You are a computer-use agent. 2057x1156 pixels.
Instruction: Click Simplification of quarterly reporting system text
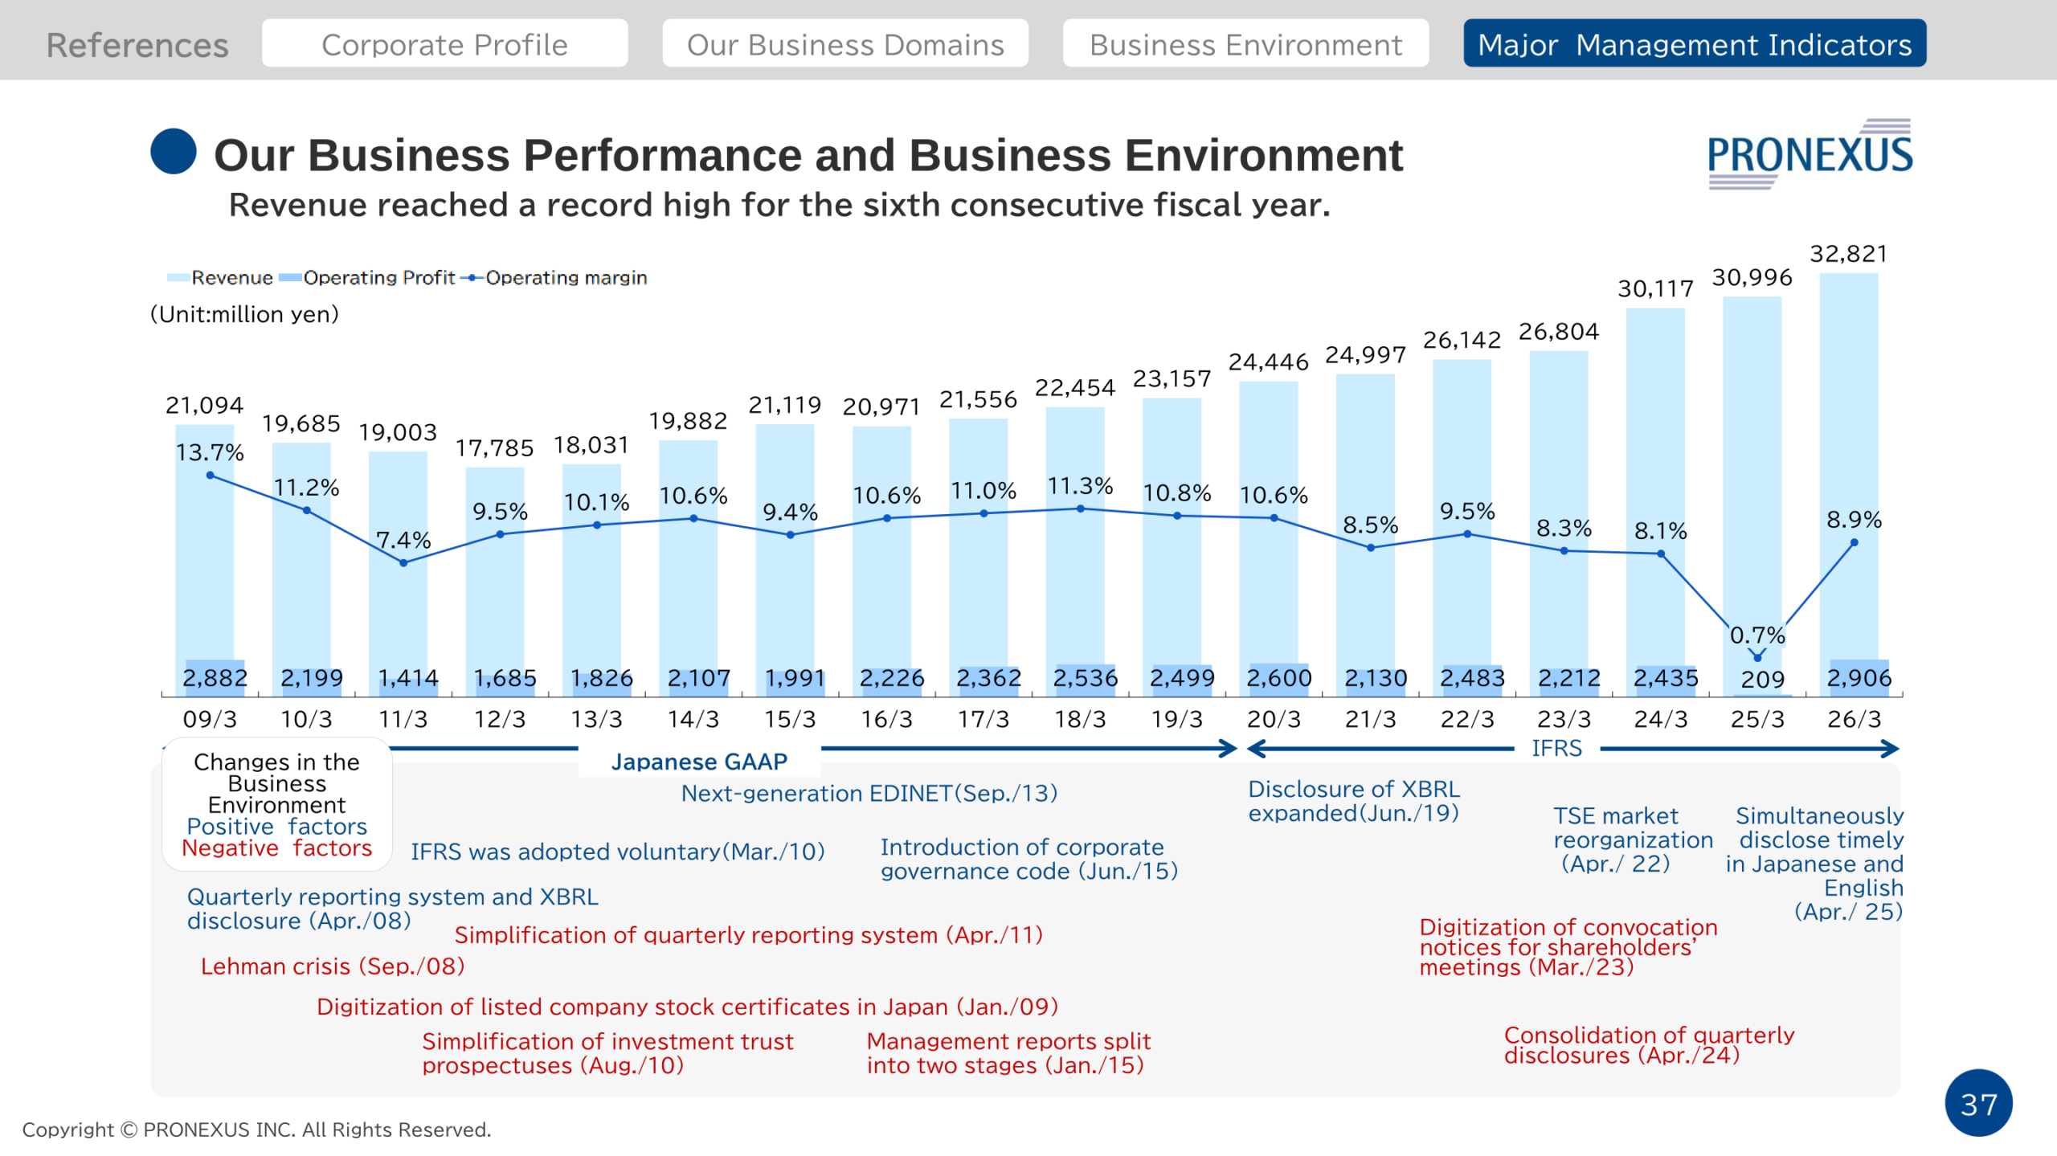point(749,935)
